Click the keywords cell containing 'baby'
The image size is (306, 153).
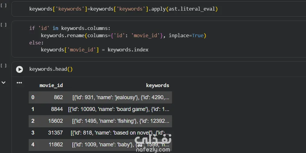121,145
